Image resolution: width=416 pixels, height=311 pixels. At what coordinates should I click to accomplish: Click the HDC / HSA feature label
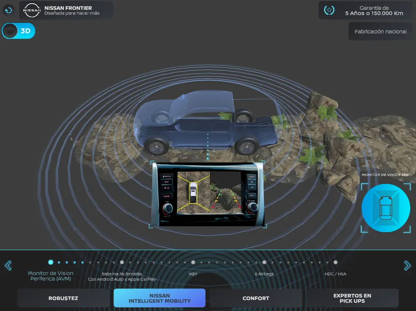tap(335, 274)
